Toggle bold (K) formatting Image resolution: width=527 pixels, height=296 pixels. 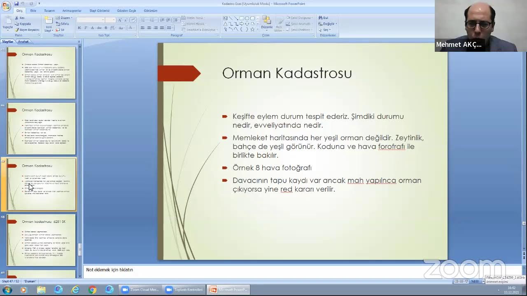click(80, 28)
